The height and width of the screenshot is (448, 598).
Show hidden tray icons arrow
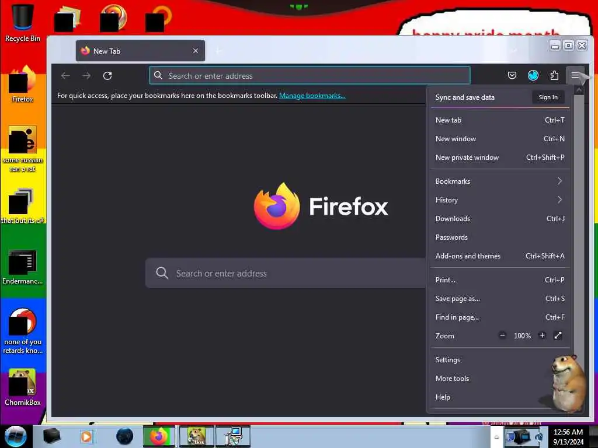496,437
